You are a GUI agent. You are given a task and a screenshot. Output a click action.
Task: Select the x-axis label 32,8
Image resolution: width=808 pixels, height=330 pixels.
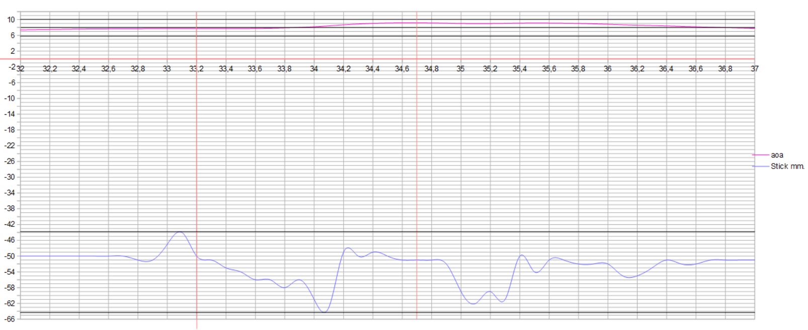[138, 69]
